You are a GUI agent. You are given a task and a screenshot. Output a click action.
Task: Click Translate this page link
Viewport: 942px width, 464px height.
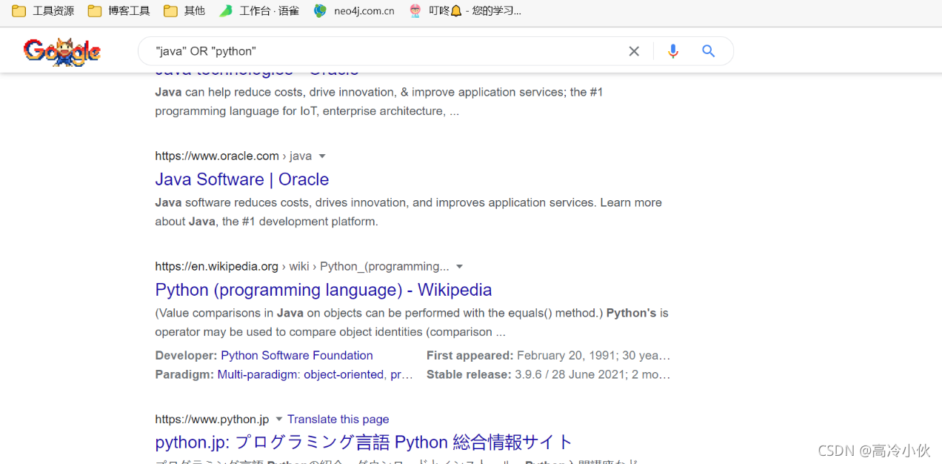338,420
